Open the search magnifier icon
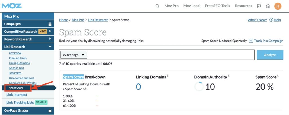The height and width of the screenshot is (115, 289). click(x=157, y=6)
